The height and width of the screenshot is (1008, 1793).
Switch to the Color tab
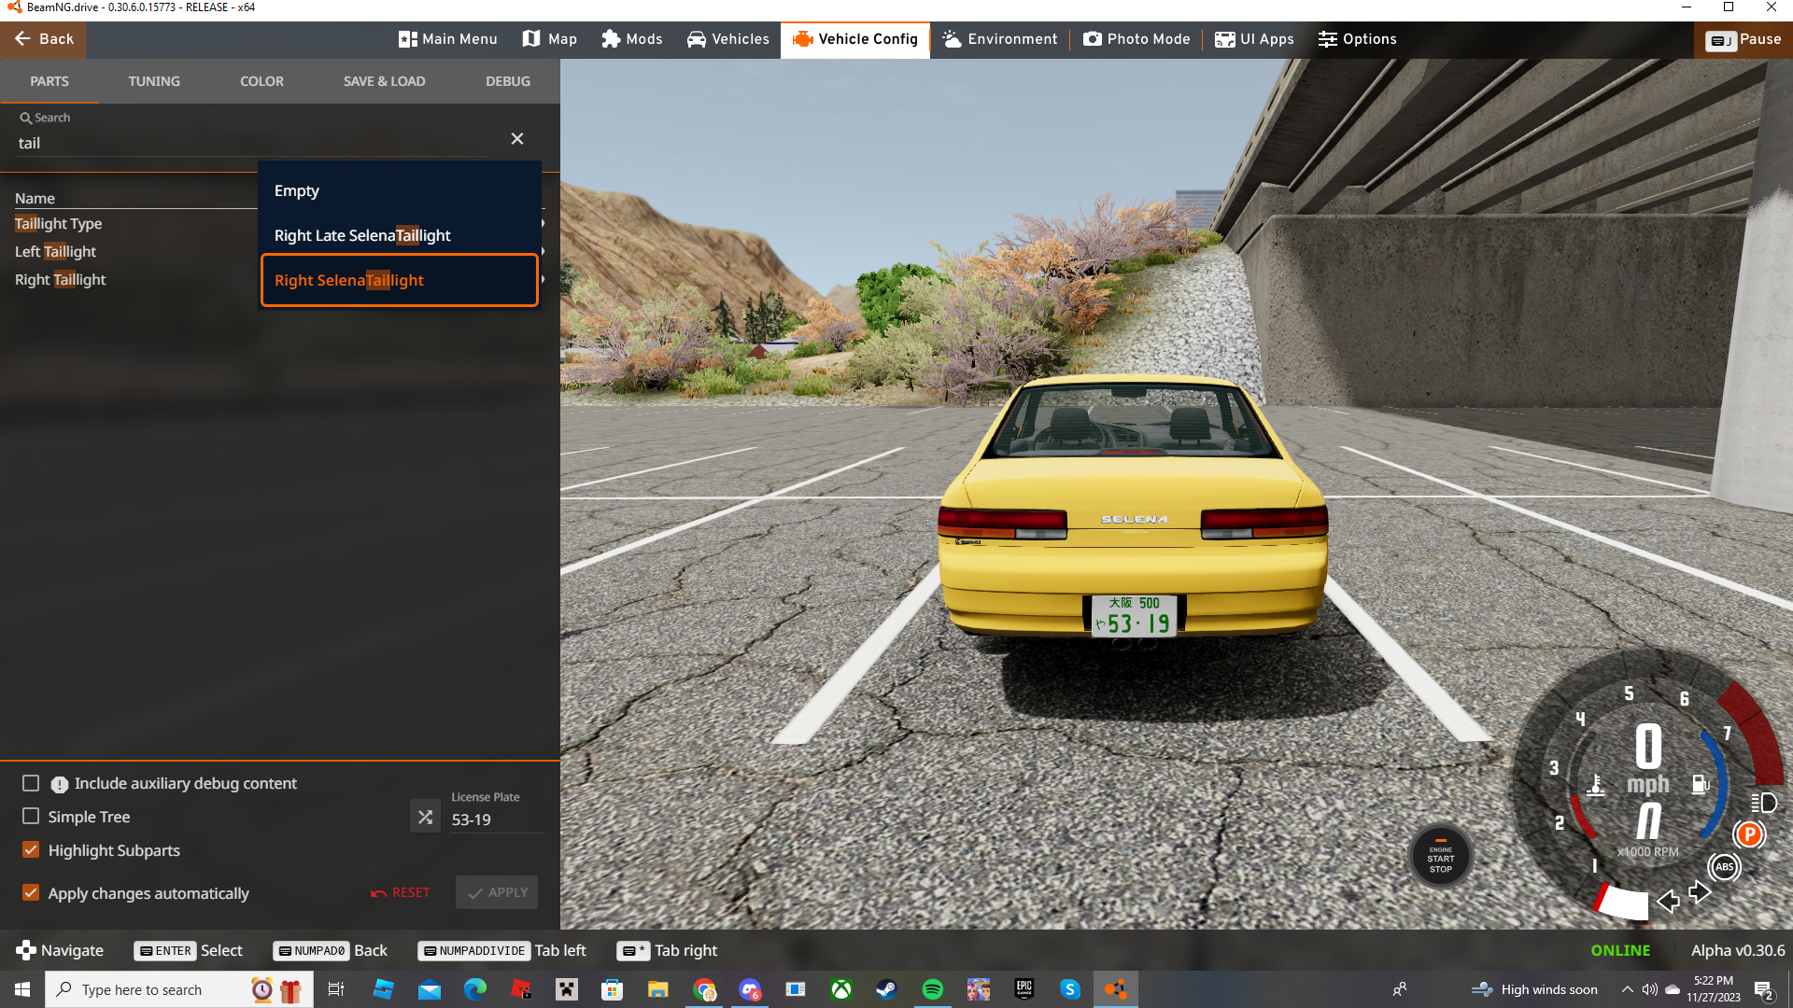click(261, 81)
